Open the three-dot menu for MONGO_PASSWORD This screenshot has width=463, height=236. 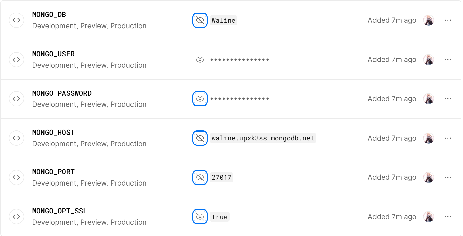[x=448, y=99]
